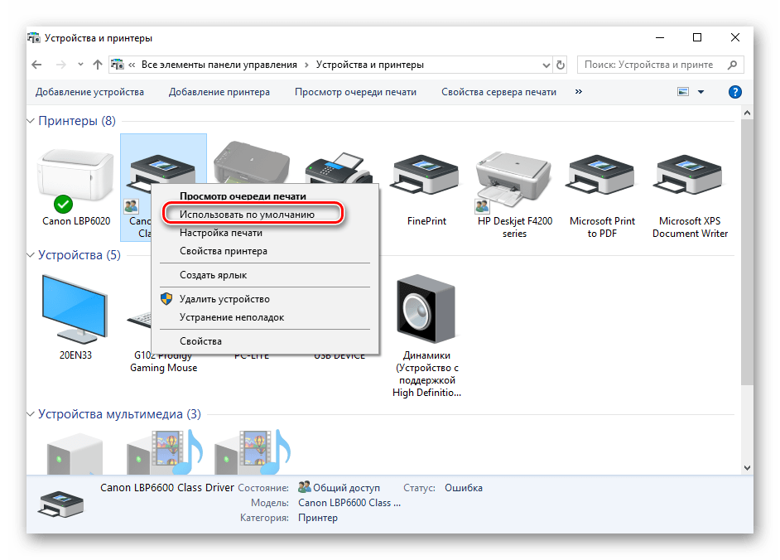Click Добавление принтера in the toolbar
780x560 pixels.
219,92
